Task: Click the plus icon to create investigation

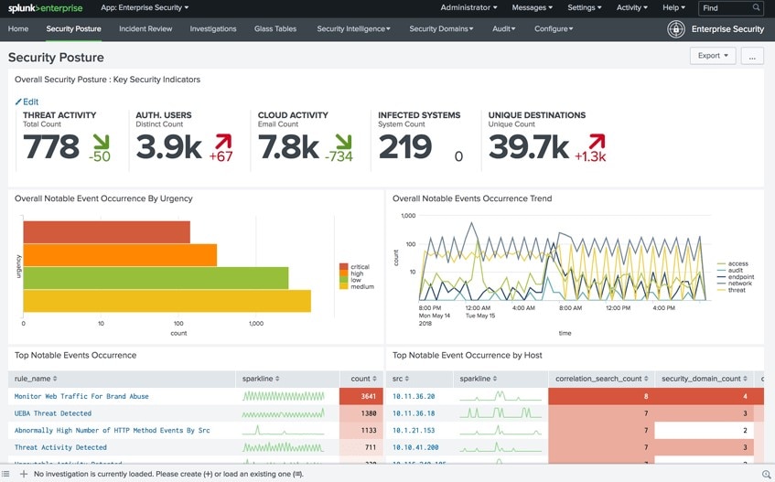Action: click(23, 474)
